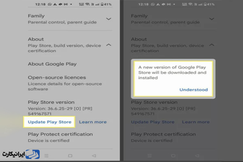The image size is (243, 162).
Task: Tap home button icon, left phone
Action: coord(70,156)
